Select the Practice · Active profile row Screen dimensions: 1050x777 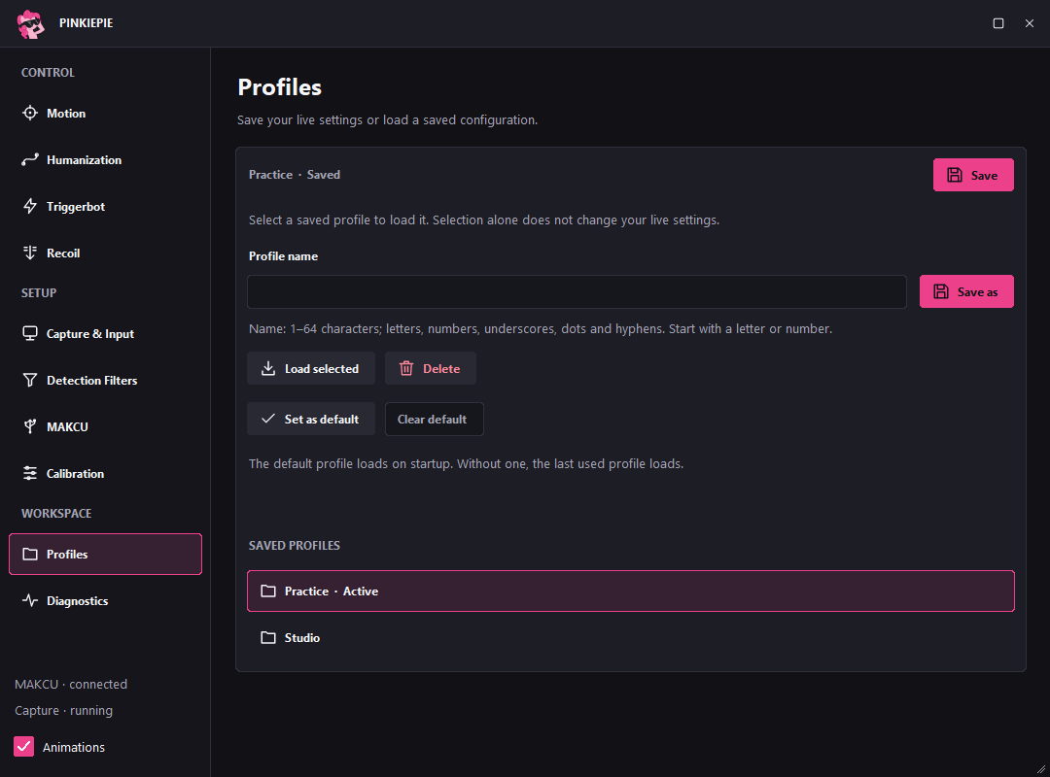click(631, 591)
